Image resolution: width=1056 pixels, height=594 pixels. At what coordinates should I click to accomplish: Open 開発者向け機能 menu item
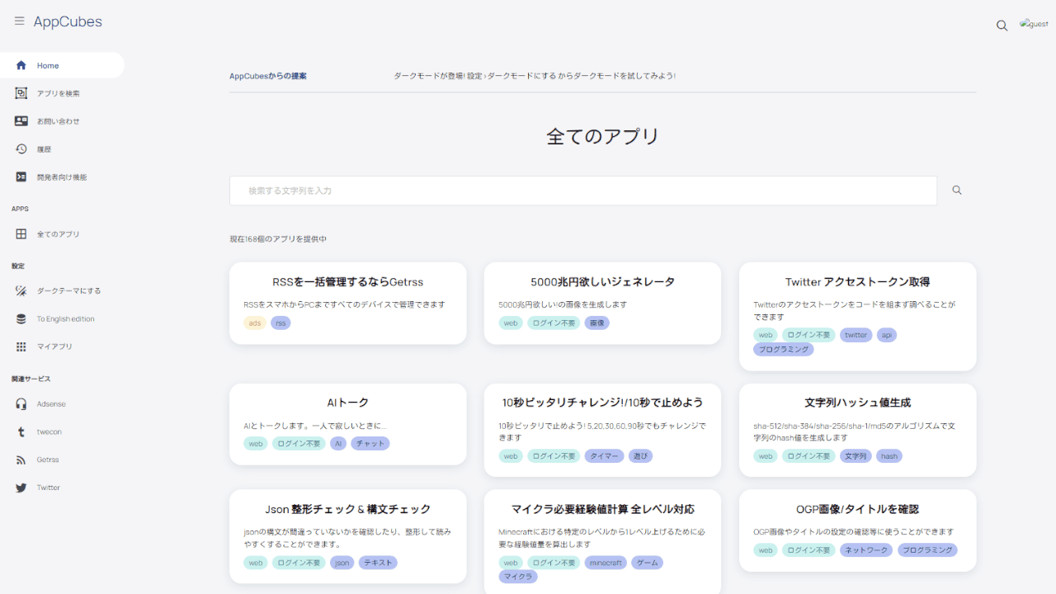[62, 177]
